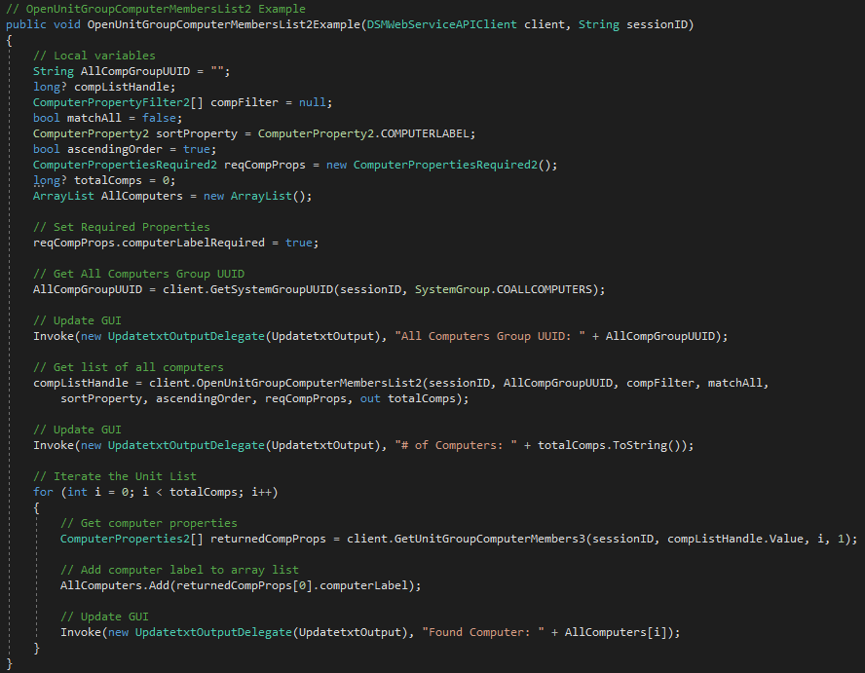Click string "Found Computer: "

tap(483, 632)
